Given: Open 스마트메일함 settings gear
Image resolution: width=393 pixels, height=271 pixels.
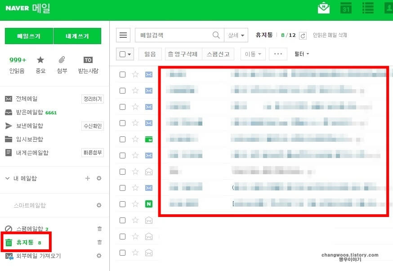Looking at the screenshot, I should [99, 205].
